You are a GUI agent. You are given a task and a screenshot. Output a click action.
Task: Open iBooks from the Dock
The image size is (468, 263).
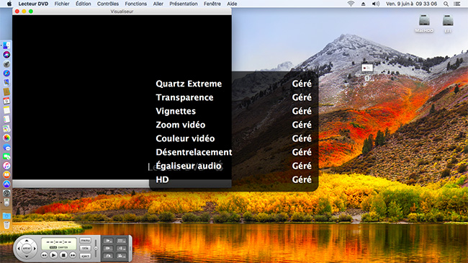tap(6, 175)
